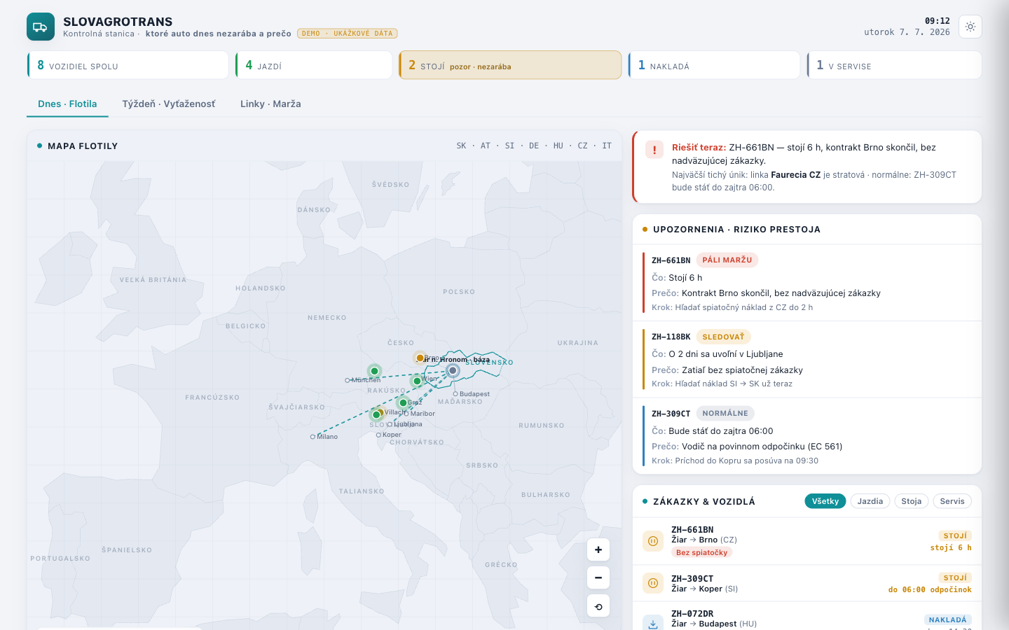Select the orange vehicle marker at Brno
The image size is (1009, 630).
(420, 358)
